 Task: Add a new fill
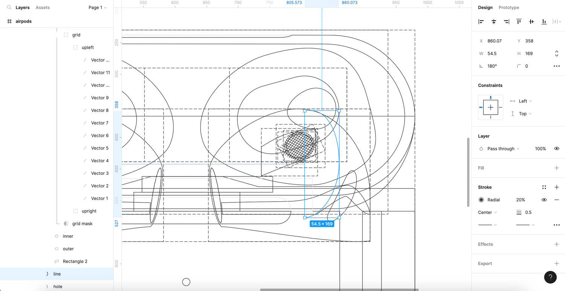coord(557,168)
